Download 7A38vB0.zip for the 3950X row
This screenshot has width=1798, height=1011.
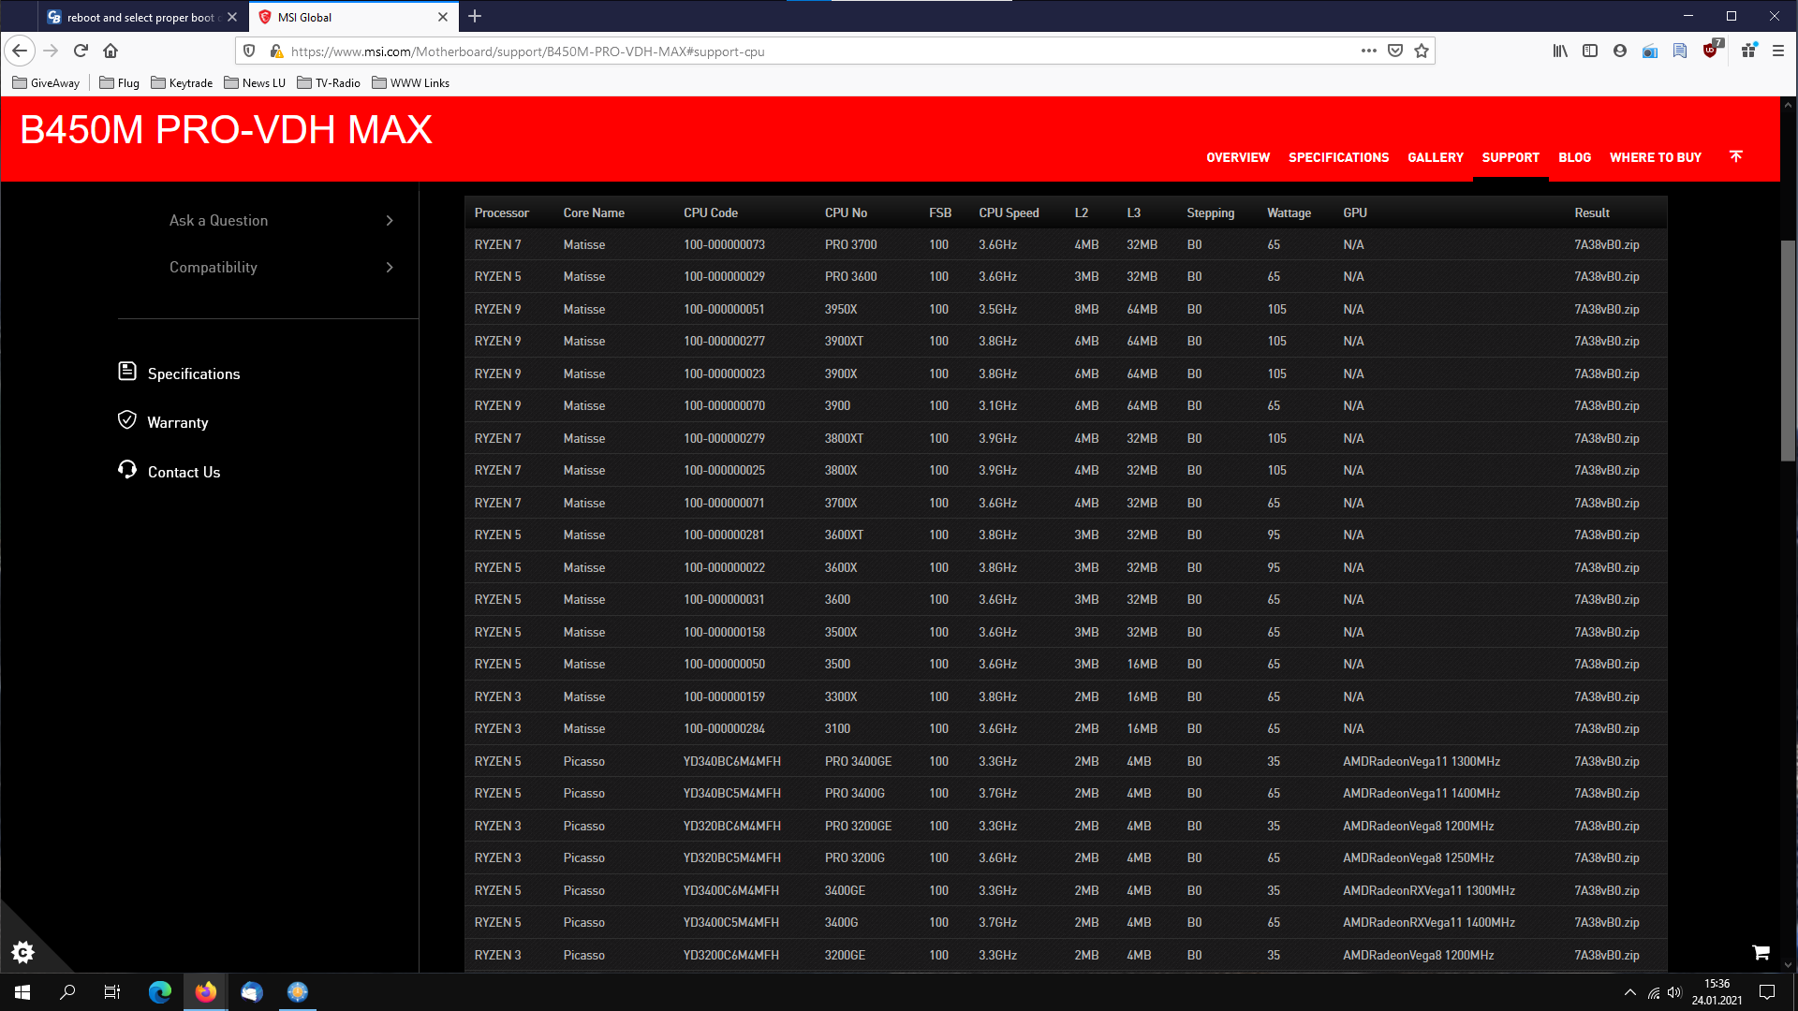click(x=1606, y=309)
